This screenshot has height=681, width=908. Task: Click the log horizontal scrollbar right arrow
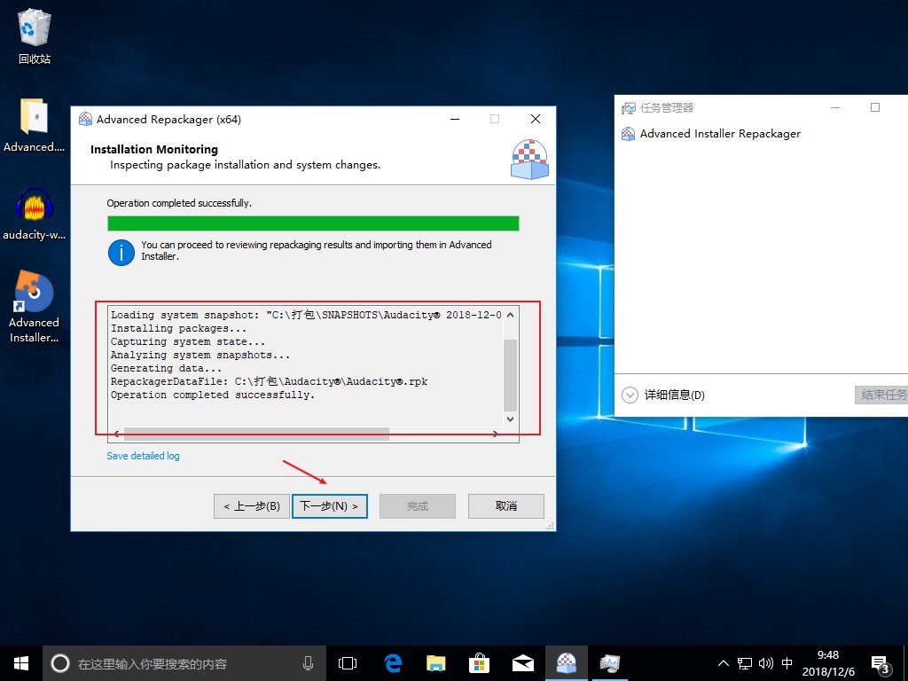495,434
